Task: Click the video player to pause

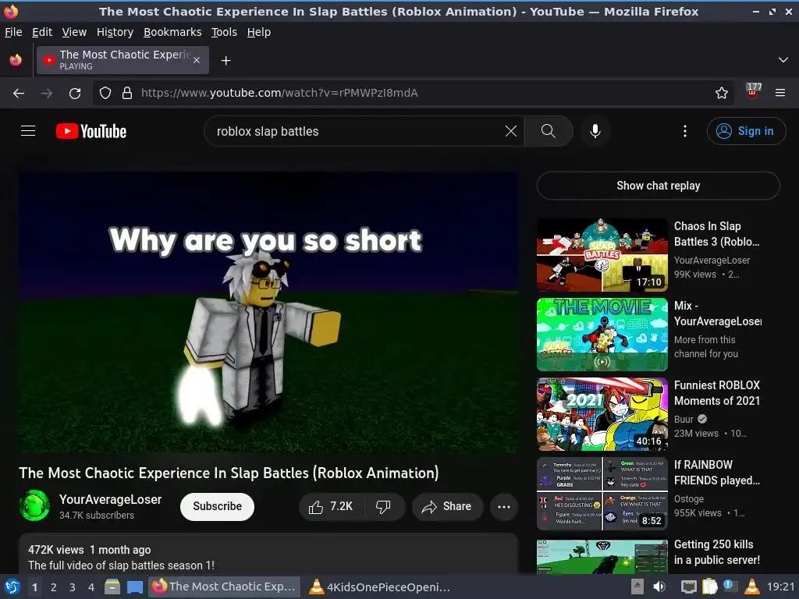Action: [268, 312]
